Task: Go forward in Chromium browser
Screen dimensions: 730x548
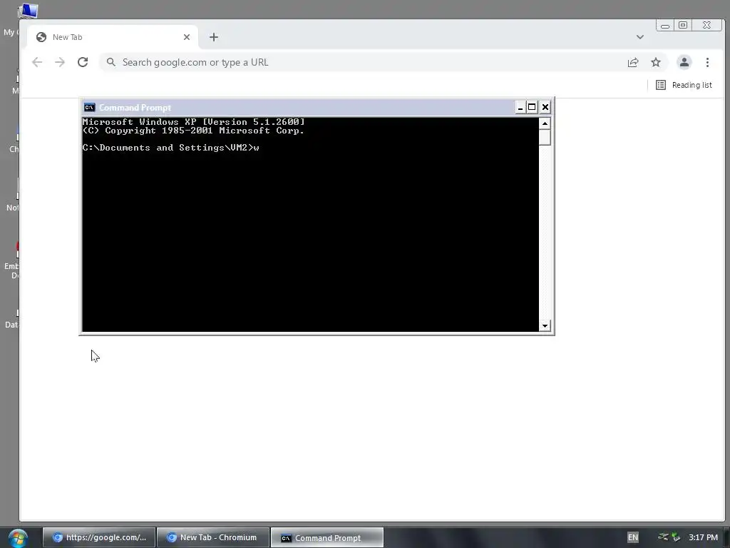Action: tap(60, 63)
